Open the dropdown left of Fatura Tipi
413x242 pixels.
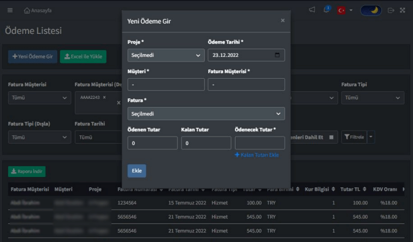314,98
